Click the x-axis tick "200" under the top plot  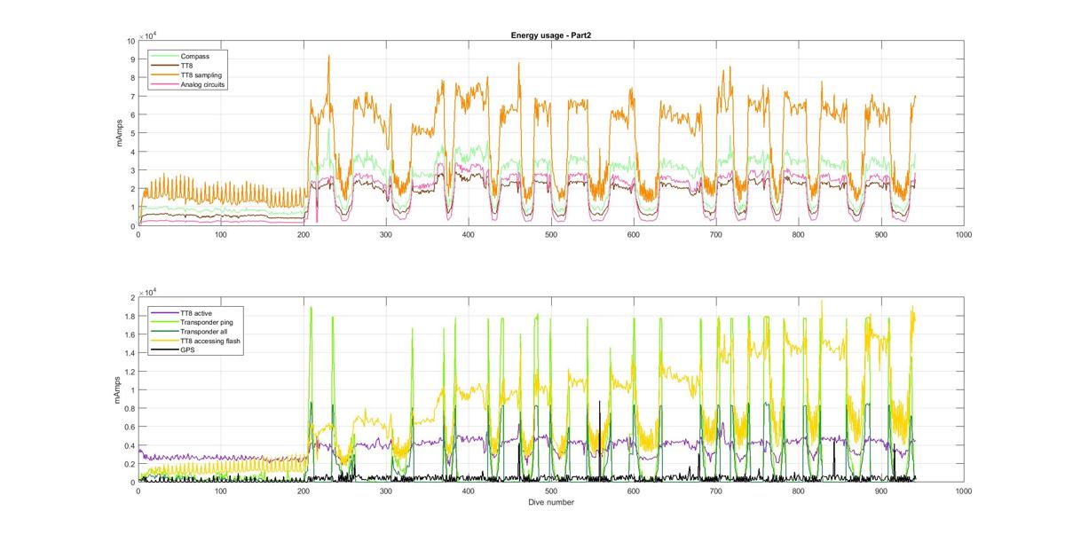click(304, 234)
